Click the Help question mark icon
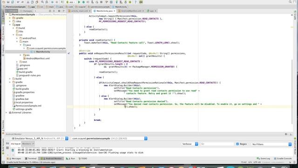The image size is (298, 168). coord(135,2)
